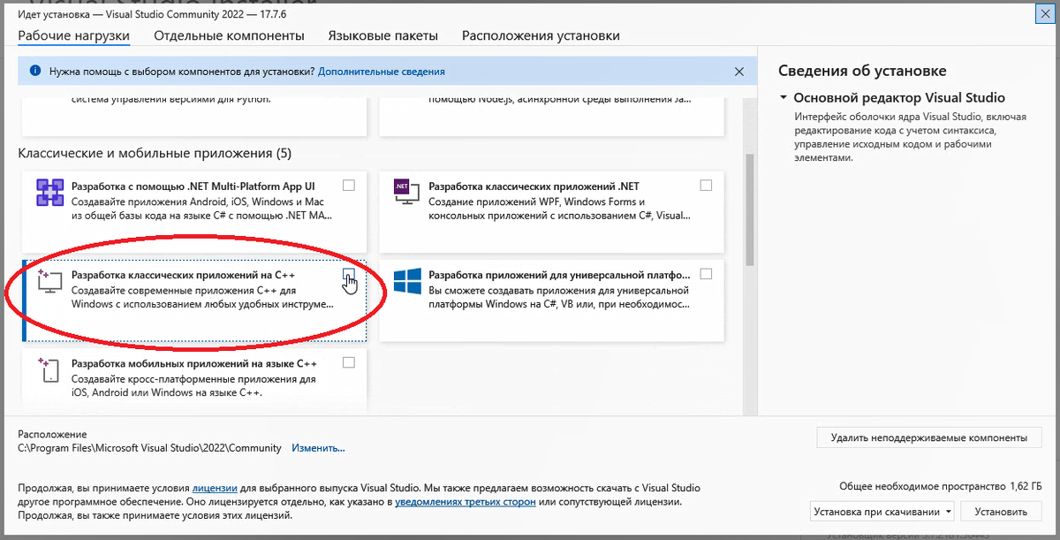Click the Изменить... location link

click(x=318, y=448)
